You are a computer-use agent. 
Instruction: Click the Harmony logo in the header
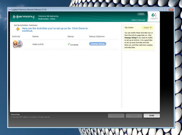point(24,17)
